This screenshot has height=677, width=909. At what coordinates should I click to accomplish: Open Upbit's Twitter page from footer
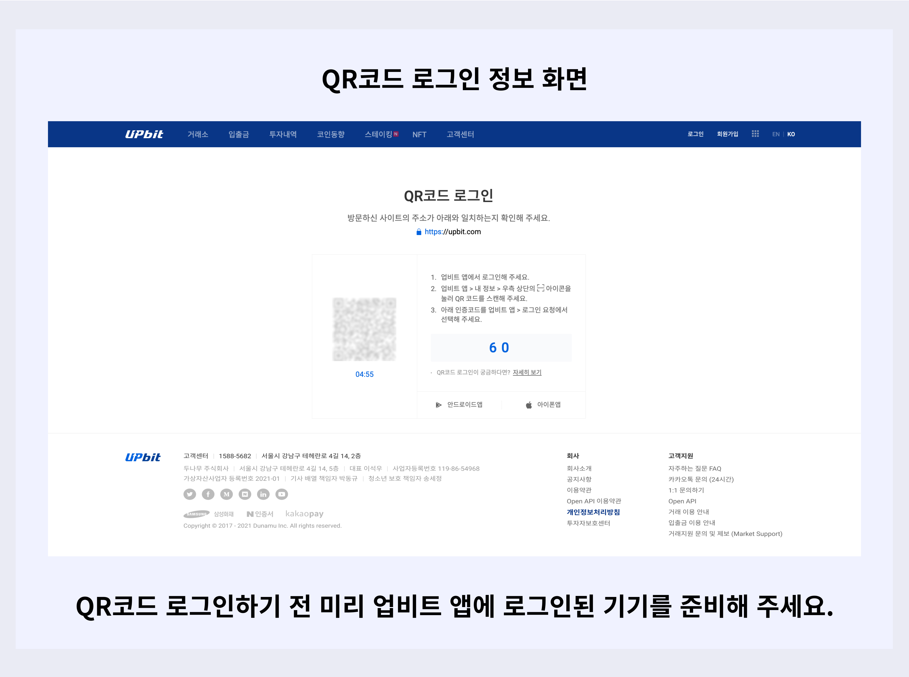coord(190,494)
